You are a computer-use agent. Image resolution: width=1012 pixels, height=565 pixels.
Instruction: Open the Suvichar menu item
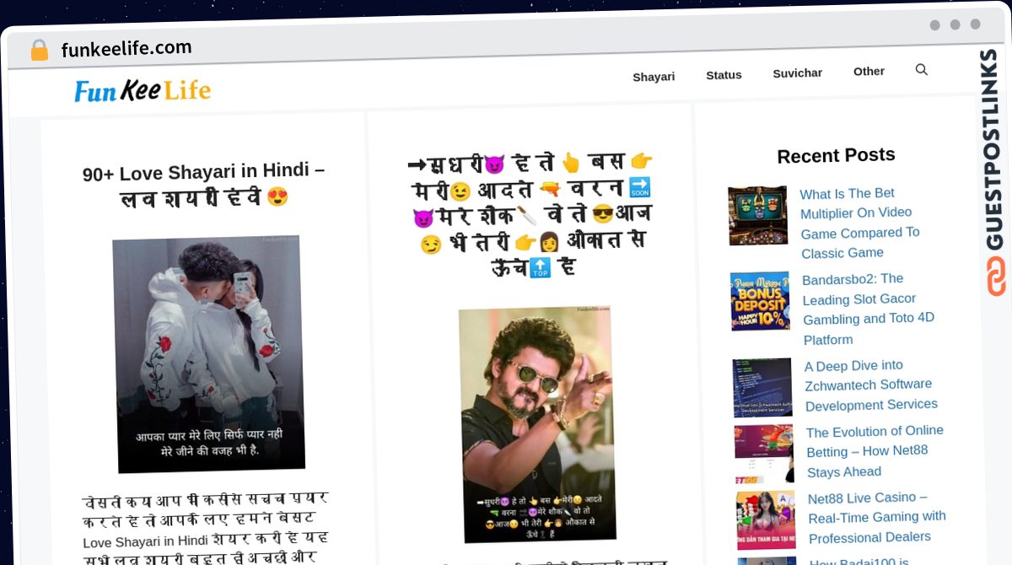[797, 73]
